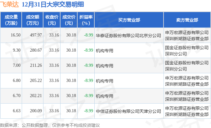Screen dimensions: 211x128
Task: Click -8.99 premium rate in 6.80 row
Action: (88, 81)
